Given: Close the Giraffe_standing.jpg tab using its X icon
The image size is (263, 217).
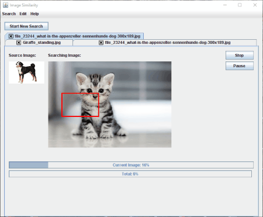Looking at the screenshot, I should point(19,43).
